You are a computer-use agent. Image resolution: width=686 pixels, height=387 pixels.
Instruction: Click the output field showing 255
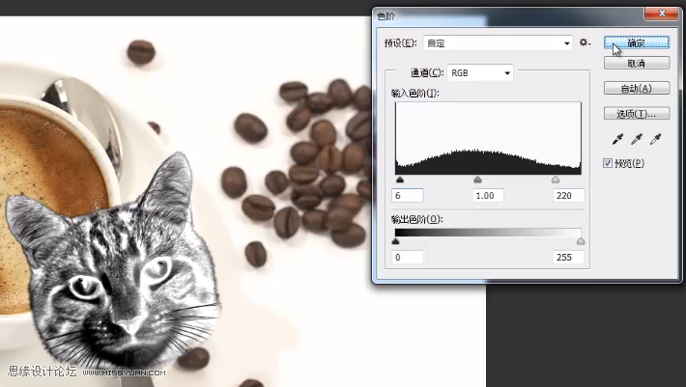[568, 257]
